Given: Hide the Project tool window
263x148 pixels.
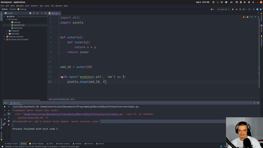Looking at the screenshot, I should [45, 13].
